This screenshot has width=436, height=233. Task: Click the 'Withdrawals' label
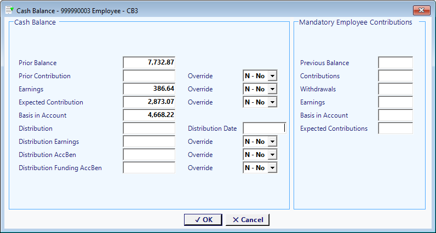click(x=318, y=89)
